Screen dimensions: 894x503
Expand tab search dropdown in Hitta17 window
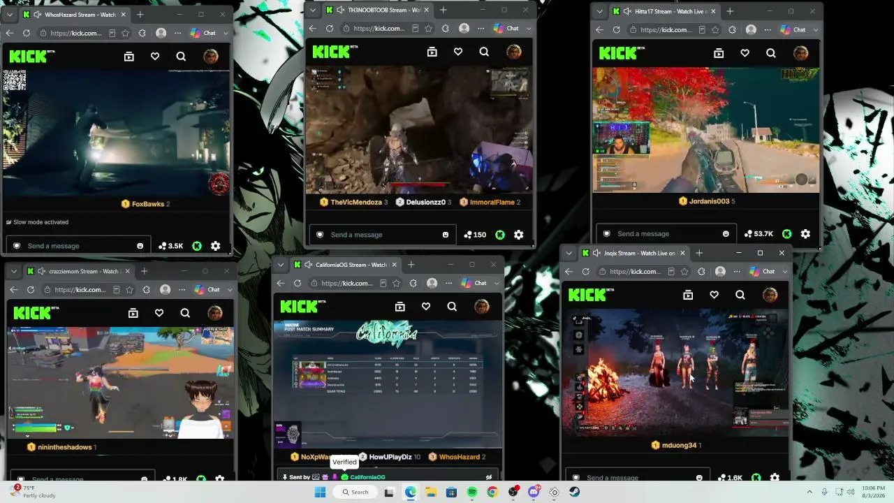[x=599, y=11]
